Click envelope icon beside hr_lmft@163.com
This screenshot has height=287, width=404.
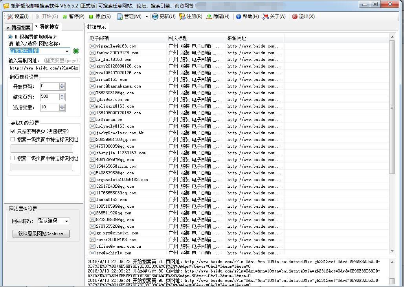92,59
